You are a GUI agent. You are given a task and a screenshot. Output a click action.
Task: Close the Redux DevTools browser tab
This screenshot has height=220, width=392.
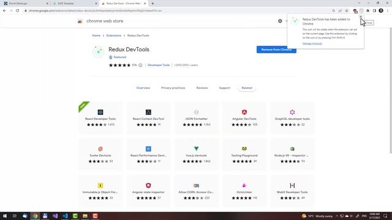[x=145, y=4]
